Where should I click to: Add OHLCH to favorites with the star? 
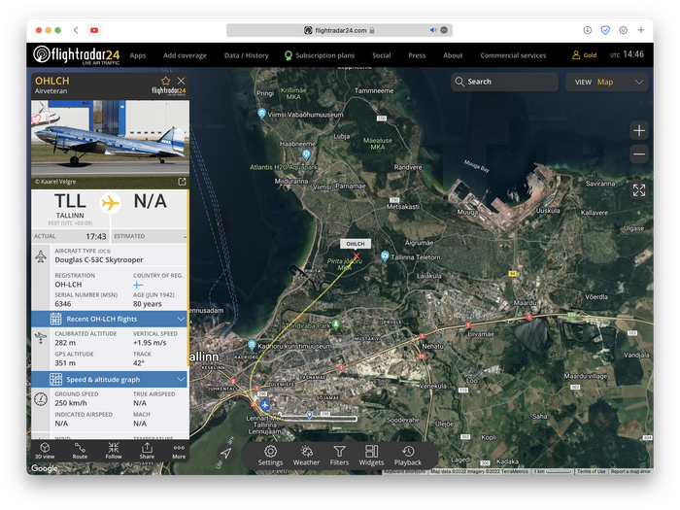pyautogui.click(x=165, y=81)
